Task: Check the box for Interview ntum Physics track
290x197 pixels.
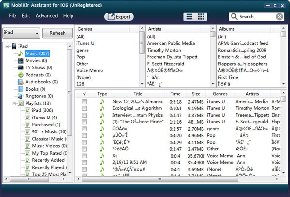Action: tap(84, 115)
